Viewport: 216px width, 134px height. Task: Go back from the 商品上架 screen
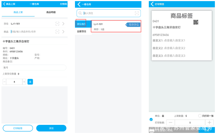4,4
